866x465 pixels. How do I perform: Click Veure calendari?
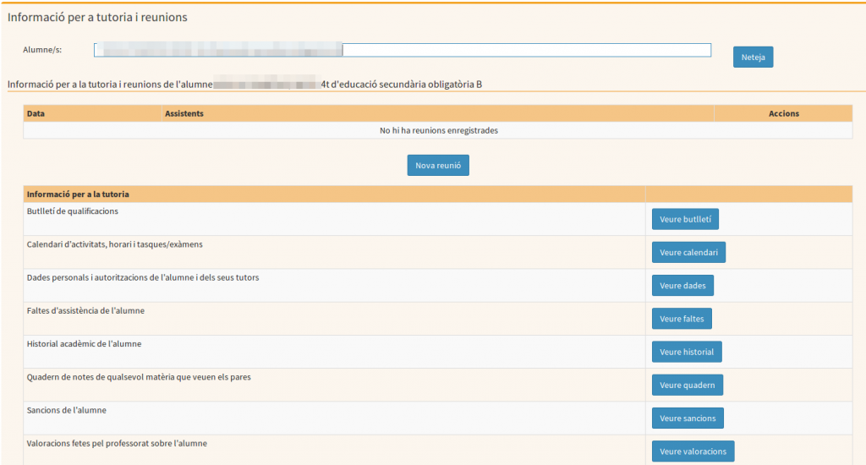point(688,253)
